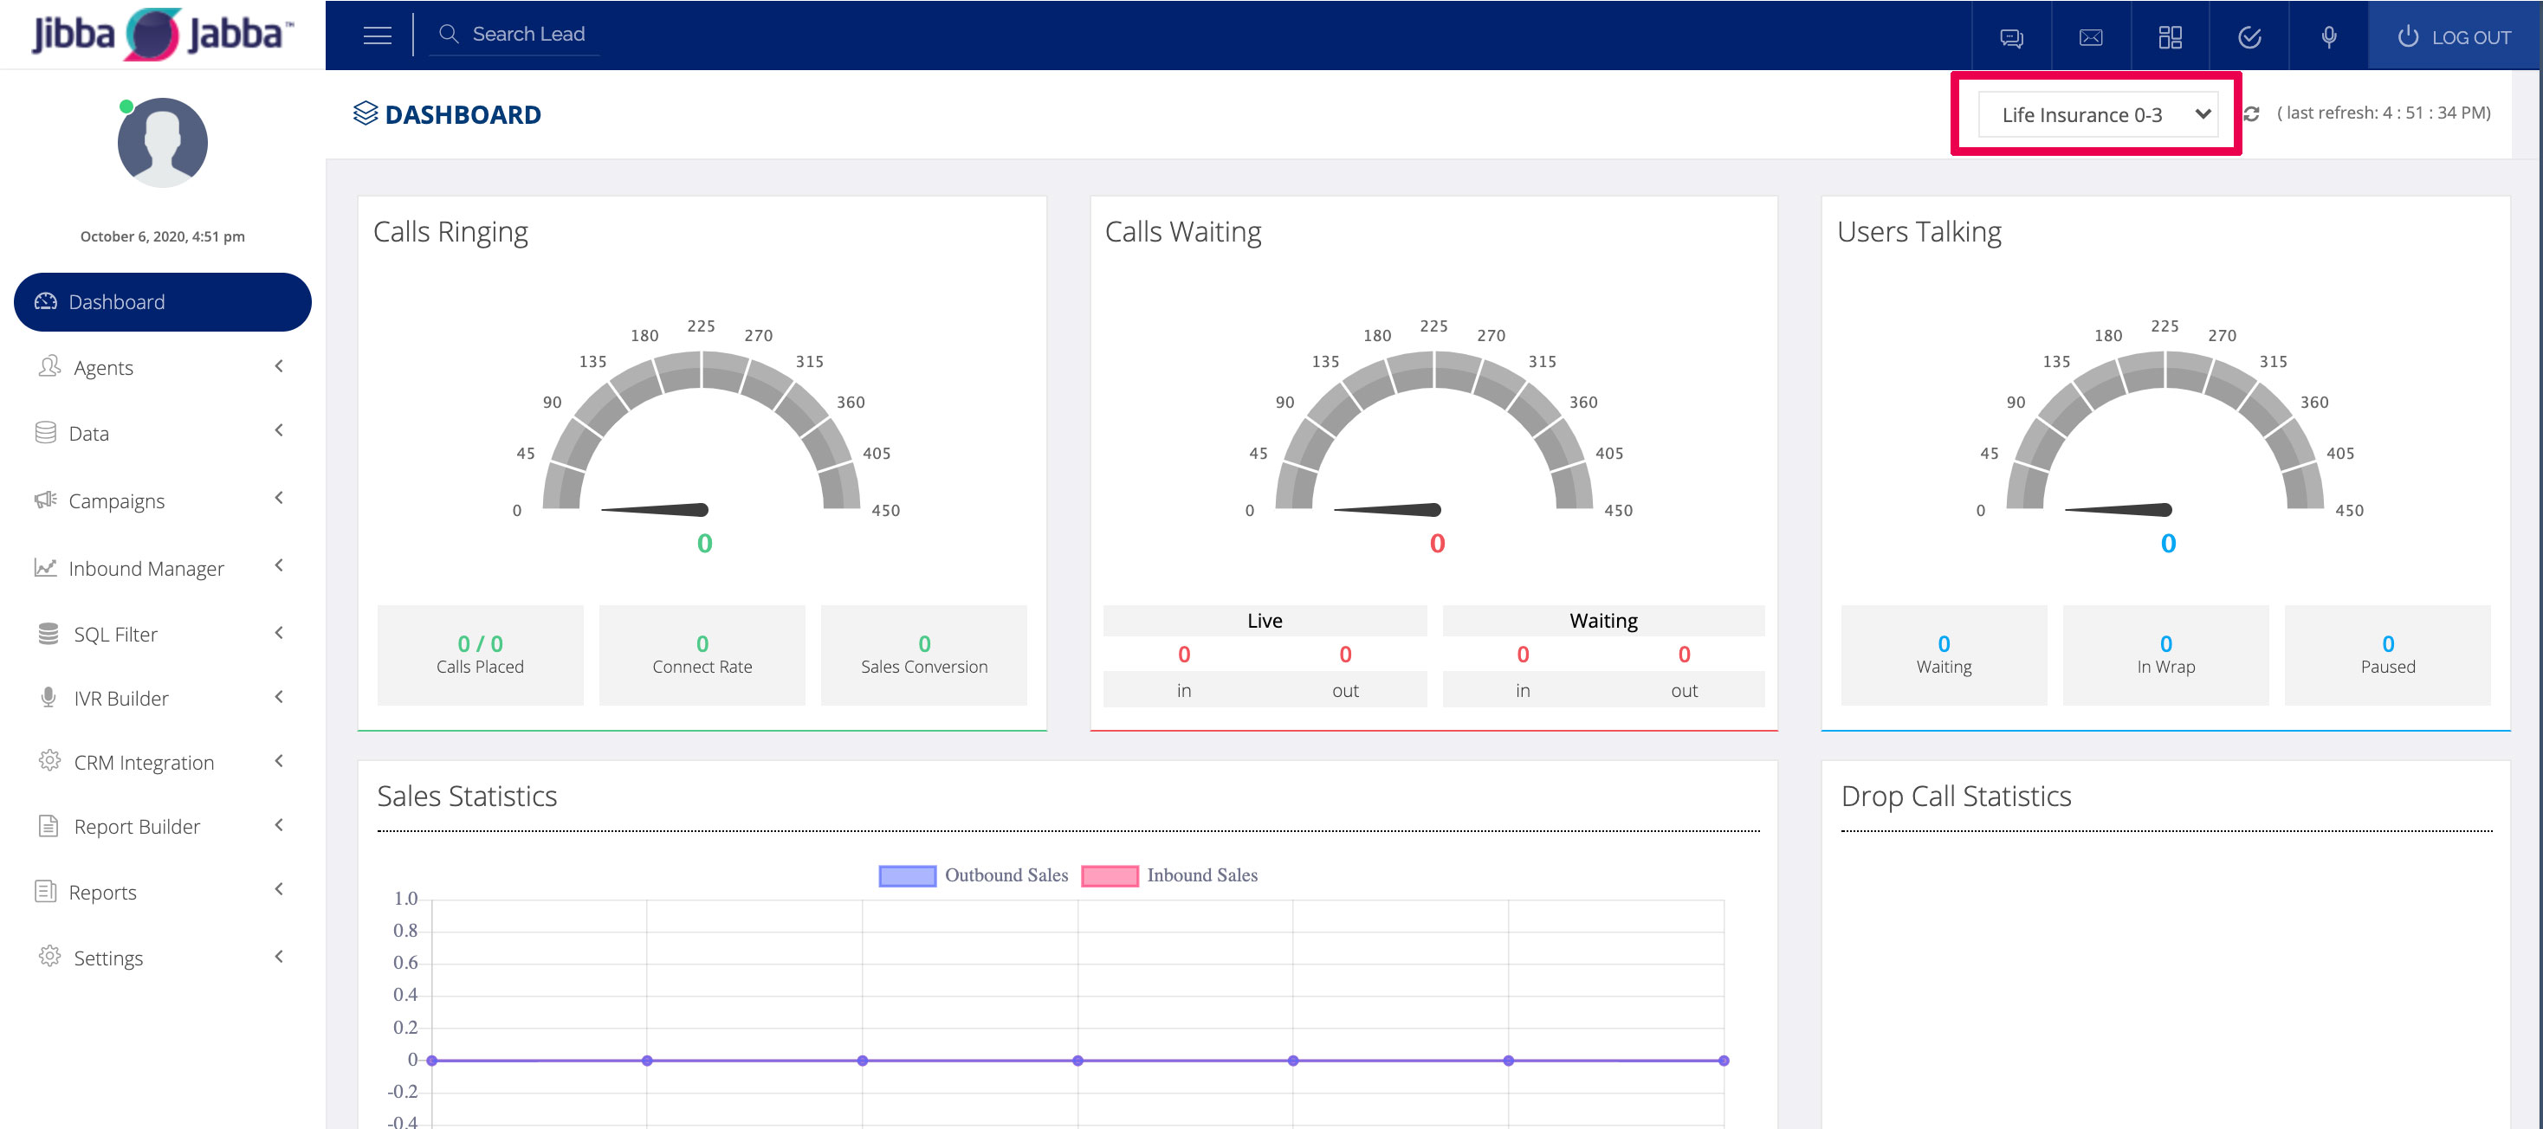This screenshot has height=1129, width=2543.
Task: Click the user avatar picture
Action: coord(162,143)
